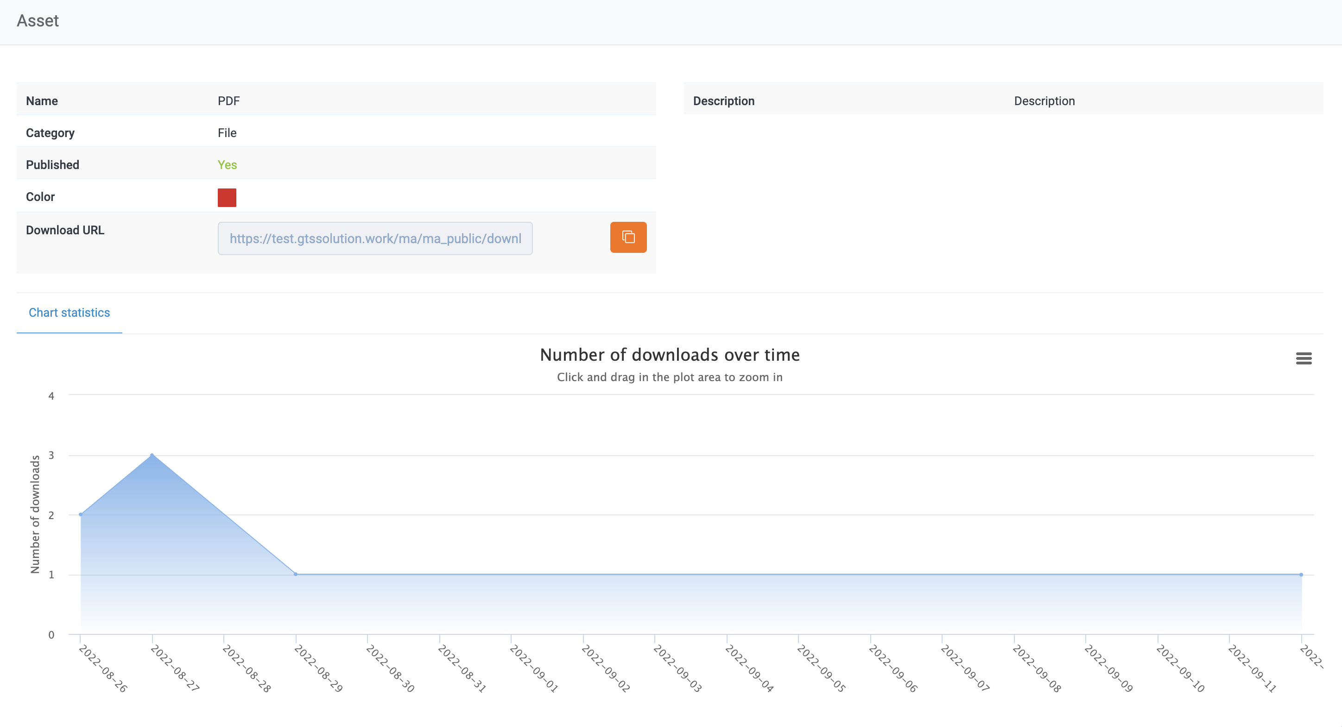Click the red Color swatch
The height and width of the screenshot is (727, 1342).
pyautogui.click(x=227, y=198)
